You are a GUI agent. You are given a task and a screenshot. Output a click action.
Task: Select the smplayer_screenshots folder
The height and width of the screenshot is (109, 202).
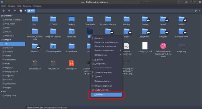[x=35, y=34]
